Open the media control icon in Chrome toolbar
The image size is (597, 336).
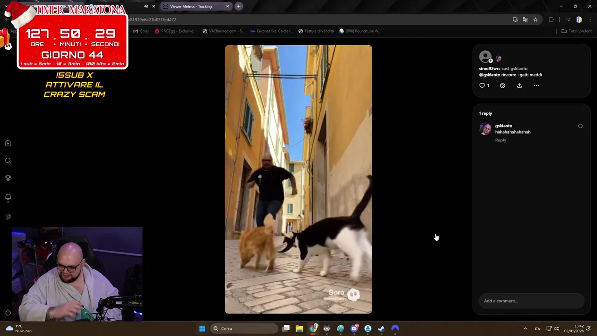(x=568, y=20)
